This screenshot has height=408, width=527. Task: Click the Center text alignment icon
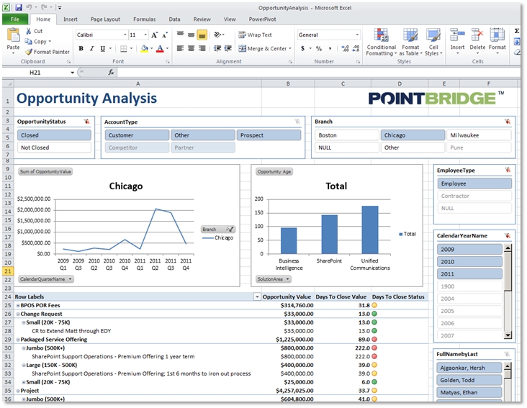(192, 49)
